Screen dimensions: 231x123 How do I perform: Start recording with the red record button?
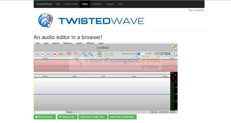tap(54, 54)
